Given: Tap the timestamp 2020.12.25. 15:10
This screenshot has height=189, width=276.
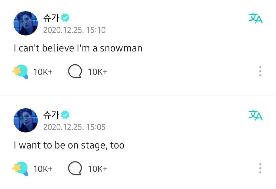Looking at the screenshot, I should click(75, 31).
